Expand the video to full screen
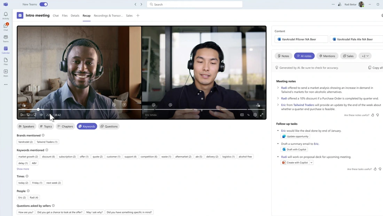This screenshot has height=216, width=383. point(261,115)
